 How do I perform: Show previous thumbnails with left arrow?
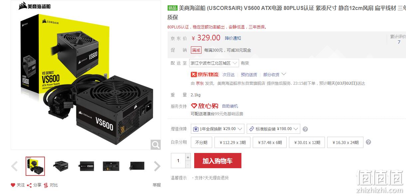pos(15,166)
